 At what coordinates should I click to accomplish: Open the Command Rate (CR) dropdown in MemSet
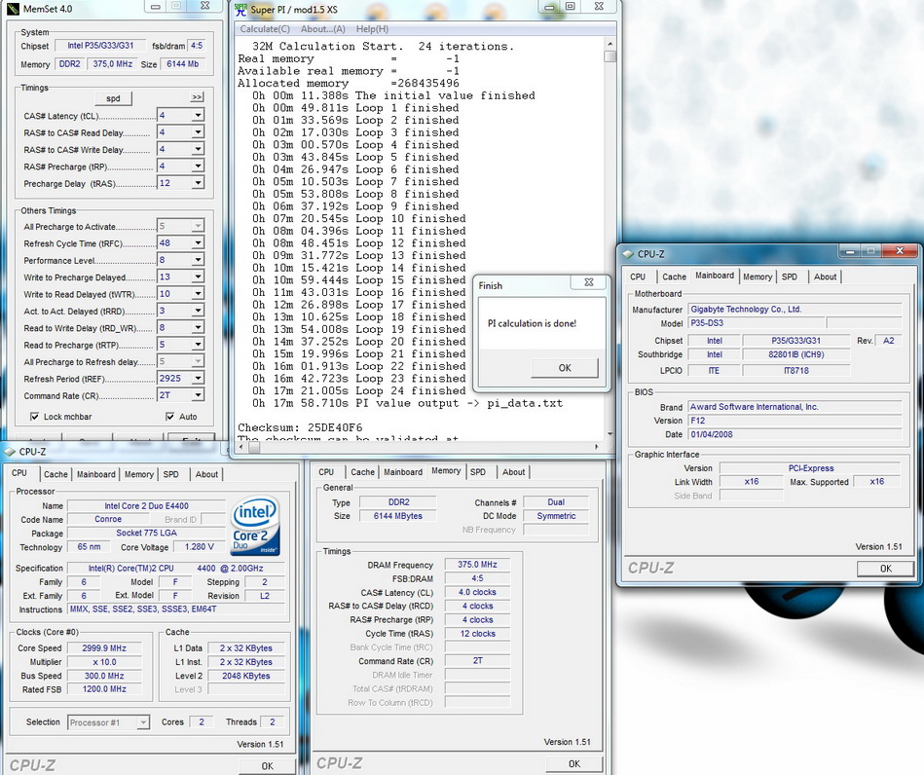(x=198, y=395)
